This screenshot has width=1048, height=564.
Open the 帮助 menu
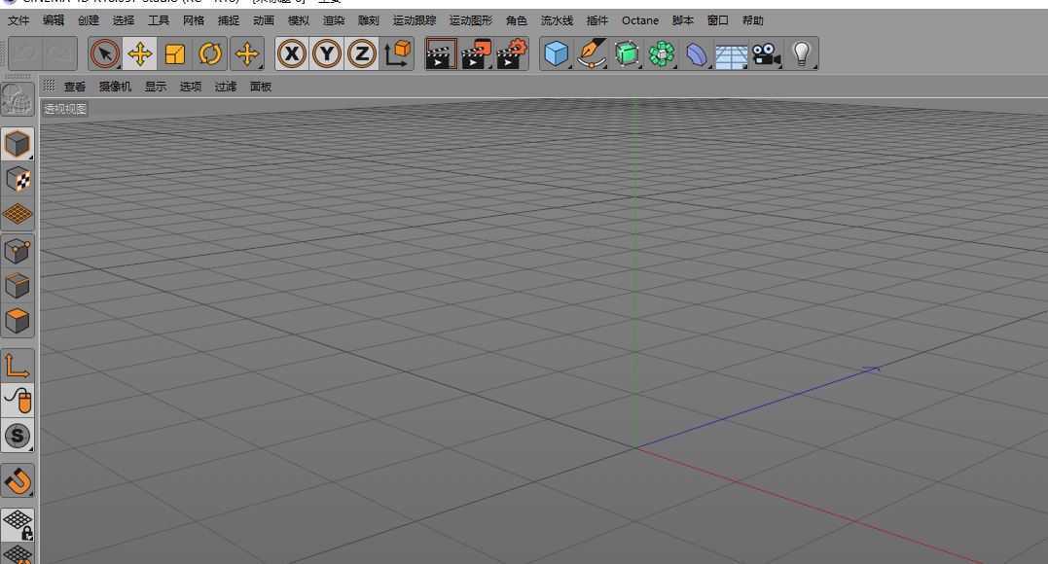point(752,20)
